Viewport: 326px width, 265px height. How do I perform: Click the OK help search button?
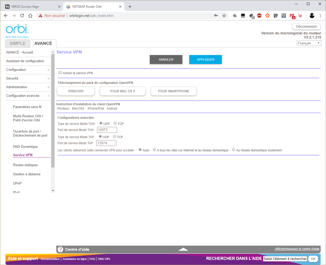point(313,259)
